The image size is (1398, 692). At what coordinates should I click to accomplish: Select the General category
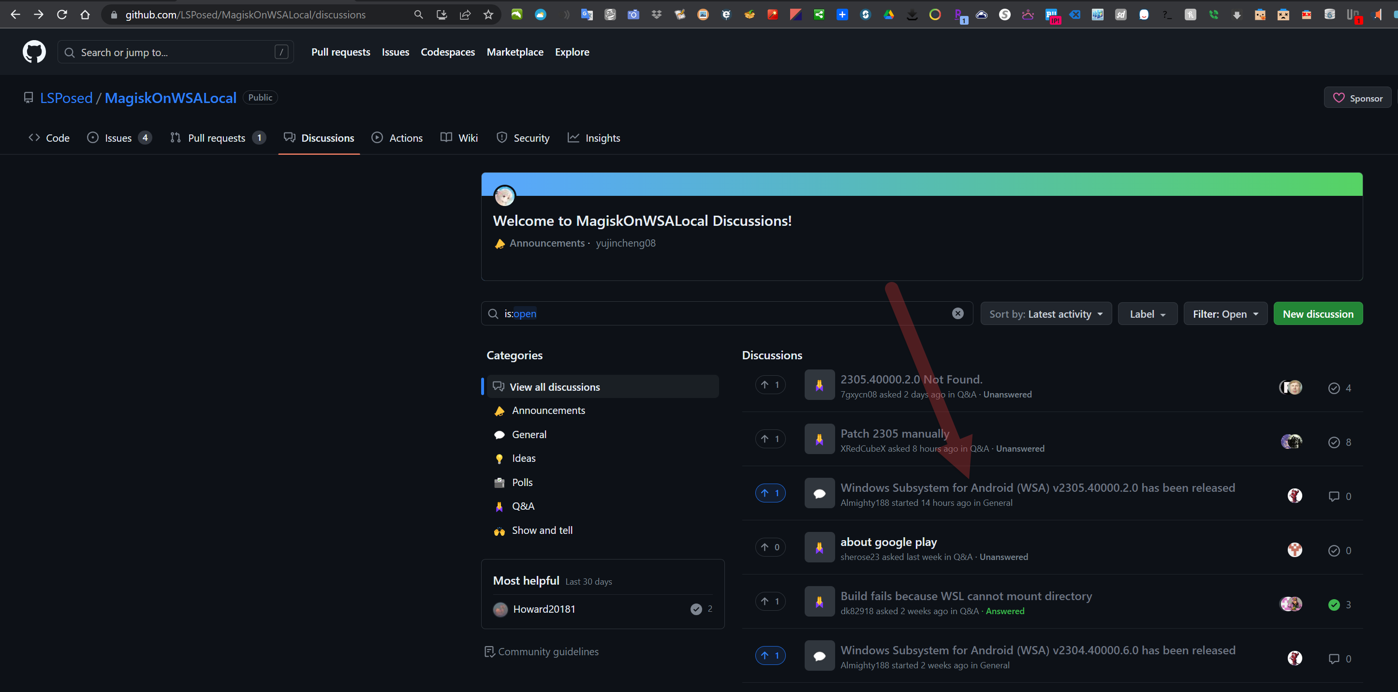(529, 434)
